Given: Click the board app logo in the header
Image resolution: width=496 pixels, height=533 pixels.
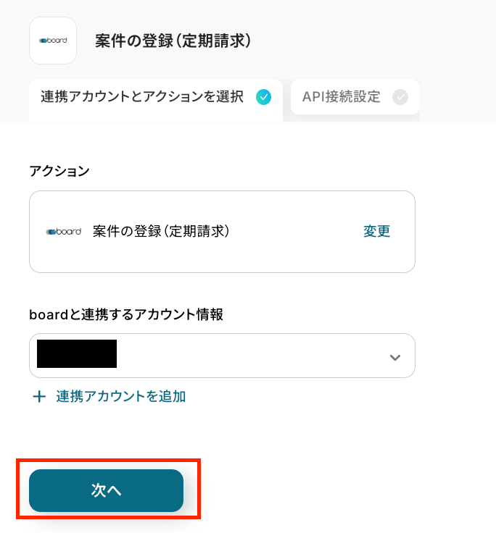Looking at the screenshot, I should pos(53,41).
